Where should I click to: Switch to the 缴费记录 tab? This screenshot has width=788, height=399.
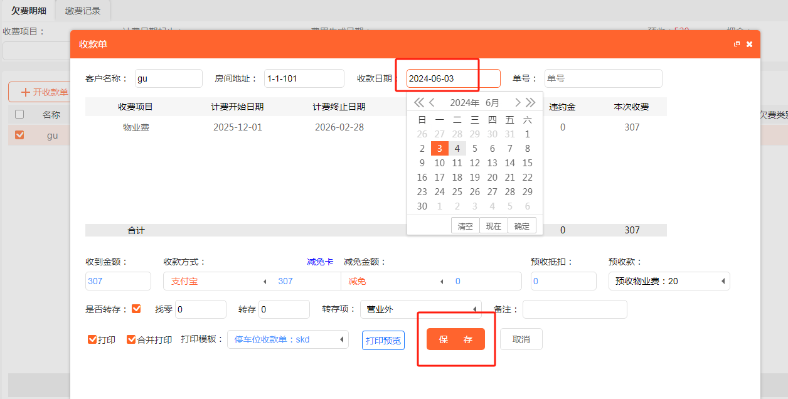click(x=83, y=11)
